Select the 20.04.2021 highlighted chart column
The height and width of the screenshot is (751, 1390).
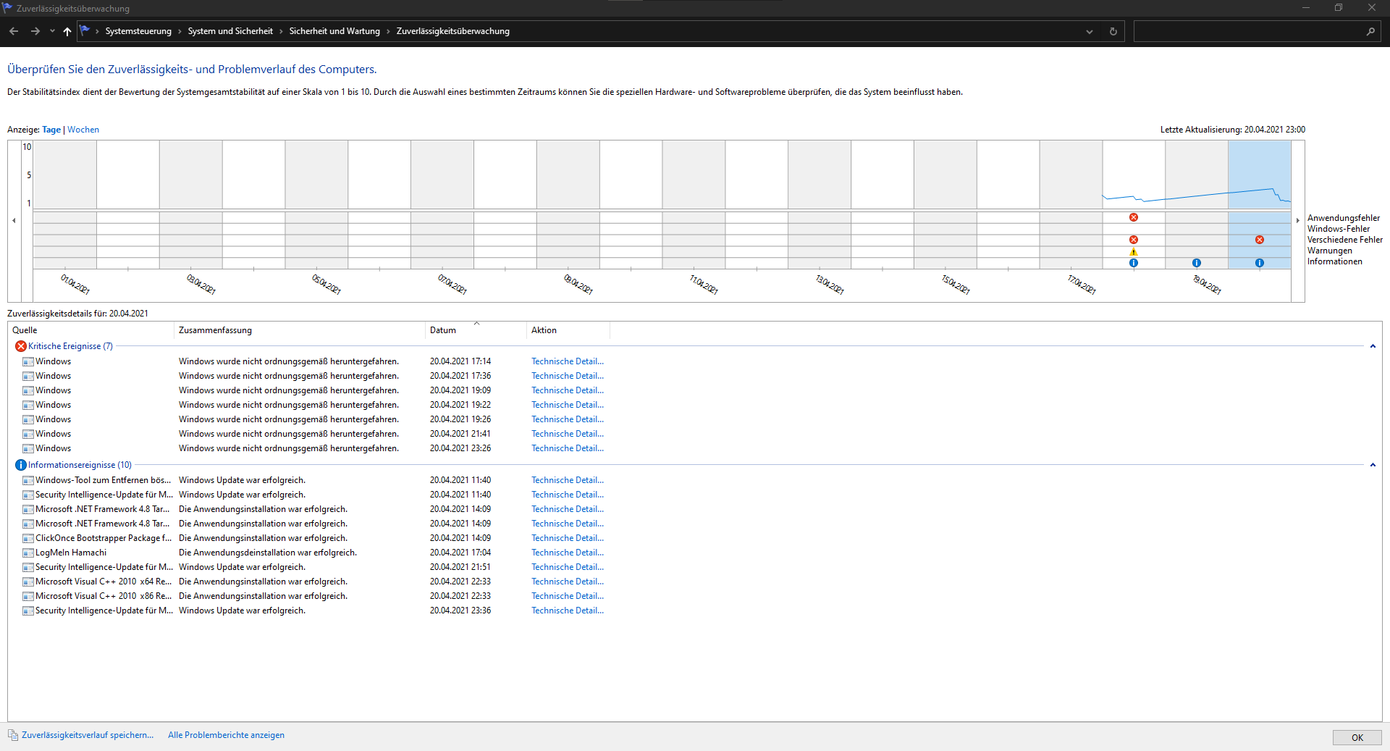coord(1260,205)
